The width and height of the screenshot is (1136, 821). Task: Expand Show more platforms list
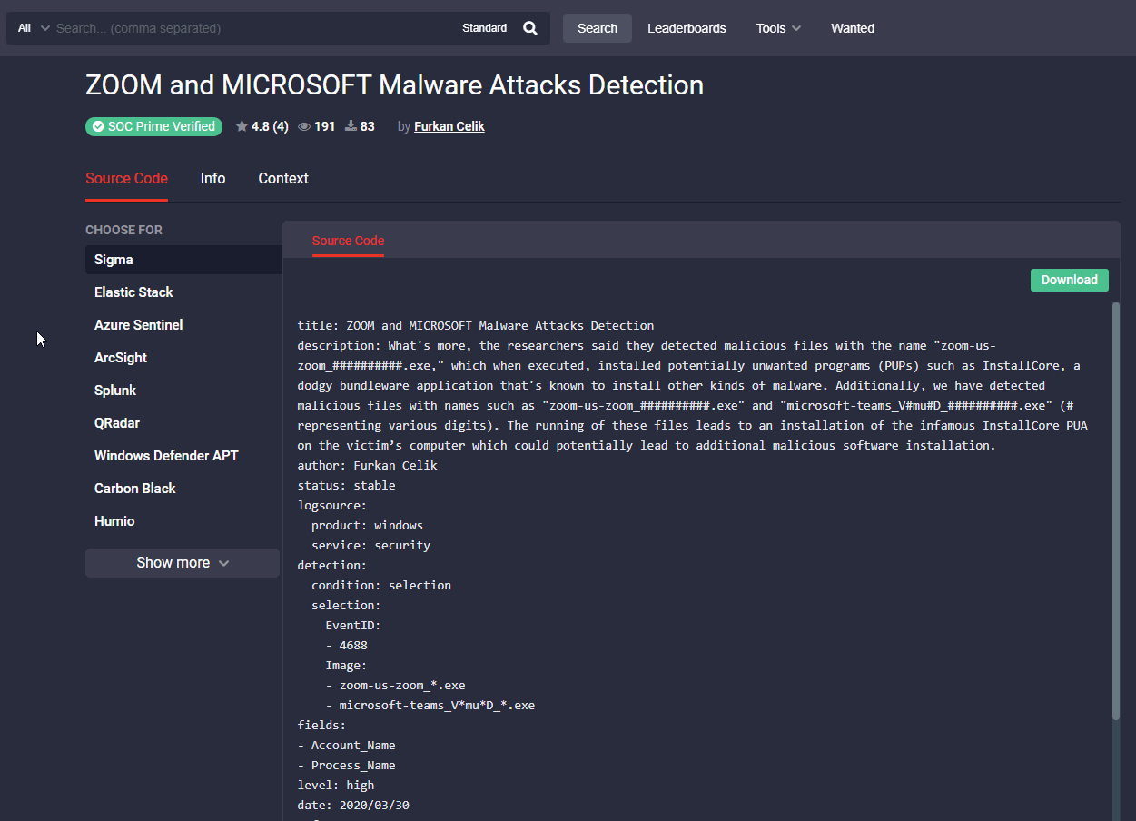point(183,563)
